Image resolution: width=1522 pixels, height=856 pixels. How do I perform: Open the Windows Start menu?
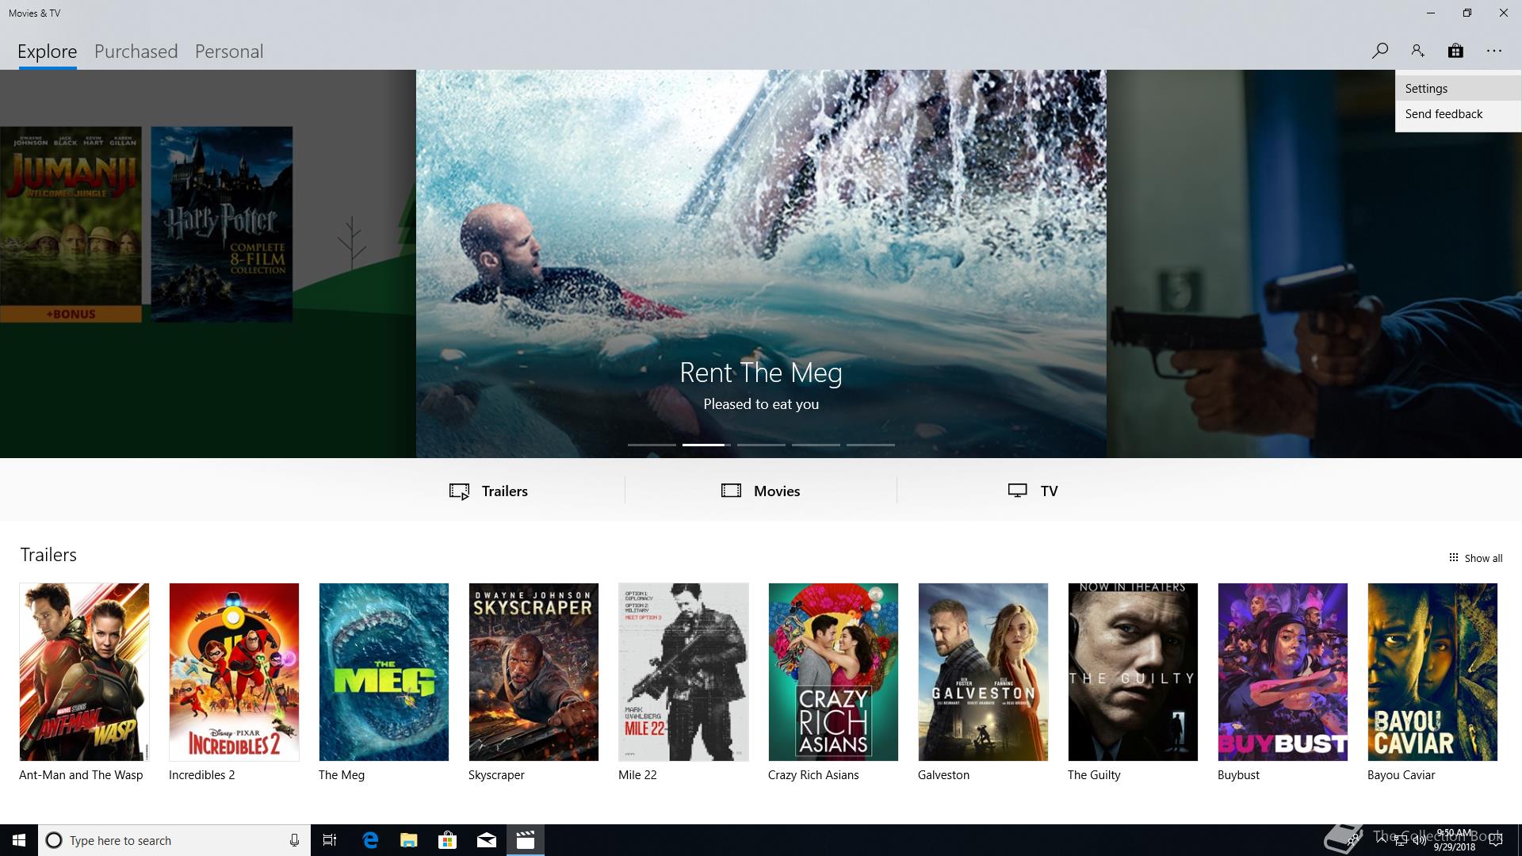(19, 840)
